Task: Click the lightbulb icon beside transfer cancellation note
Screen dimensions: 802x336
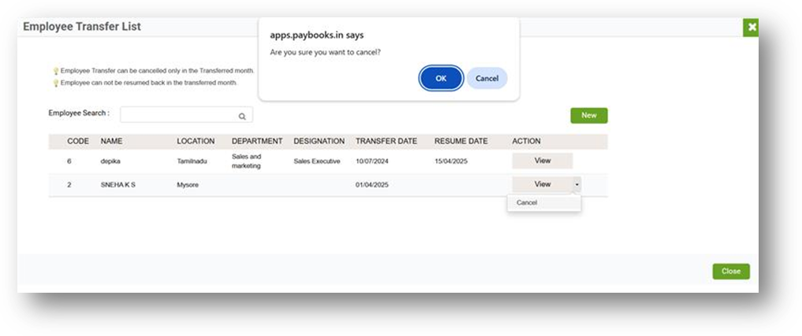Action: [x=56, y=72]
